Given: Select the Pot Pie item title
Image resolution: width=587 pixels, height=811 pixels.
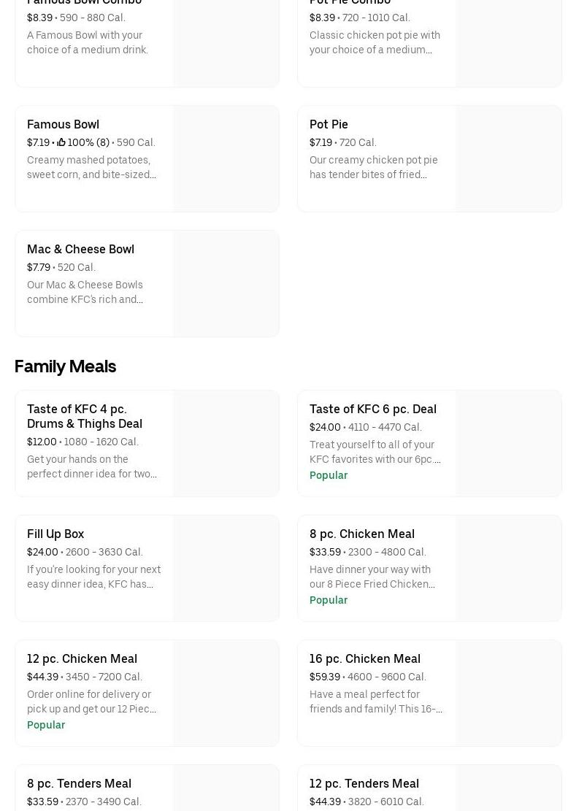Looking at the screenshot, I should pos(329,125).
